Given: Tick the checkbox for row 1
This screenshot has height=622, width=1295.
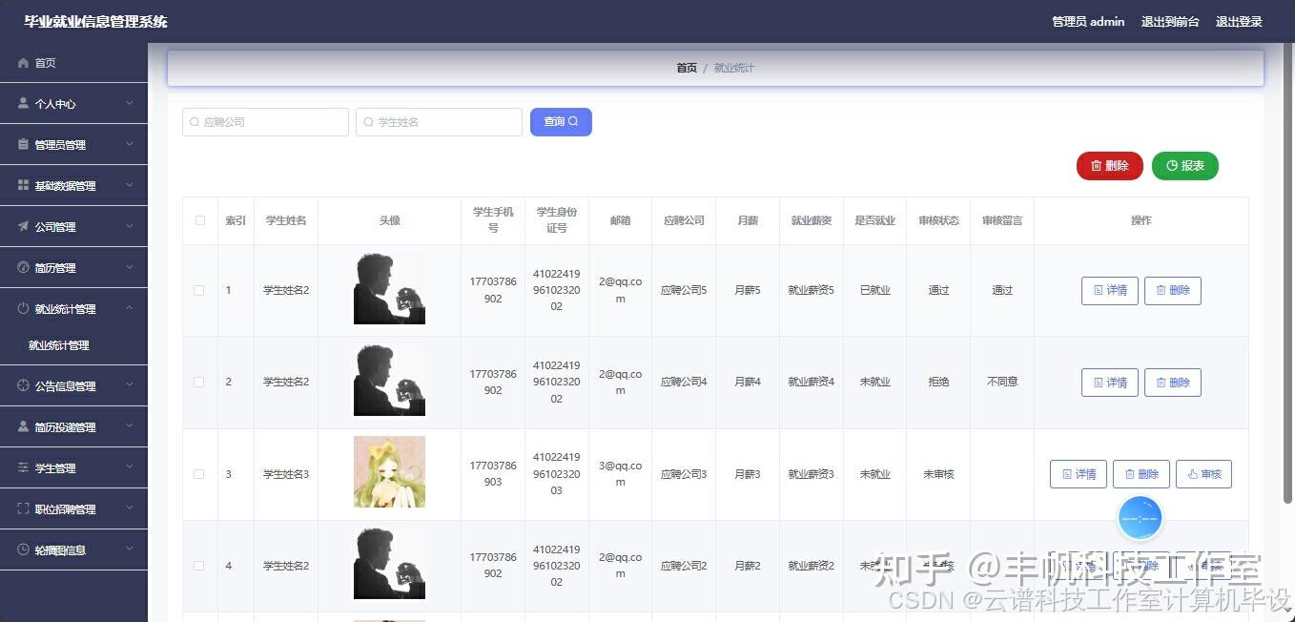Looking at the screenshot, I should click(x=199, y=290).
